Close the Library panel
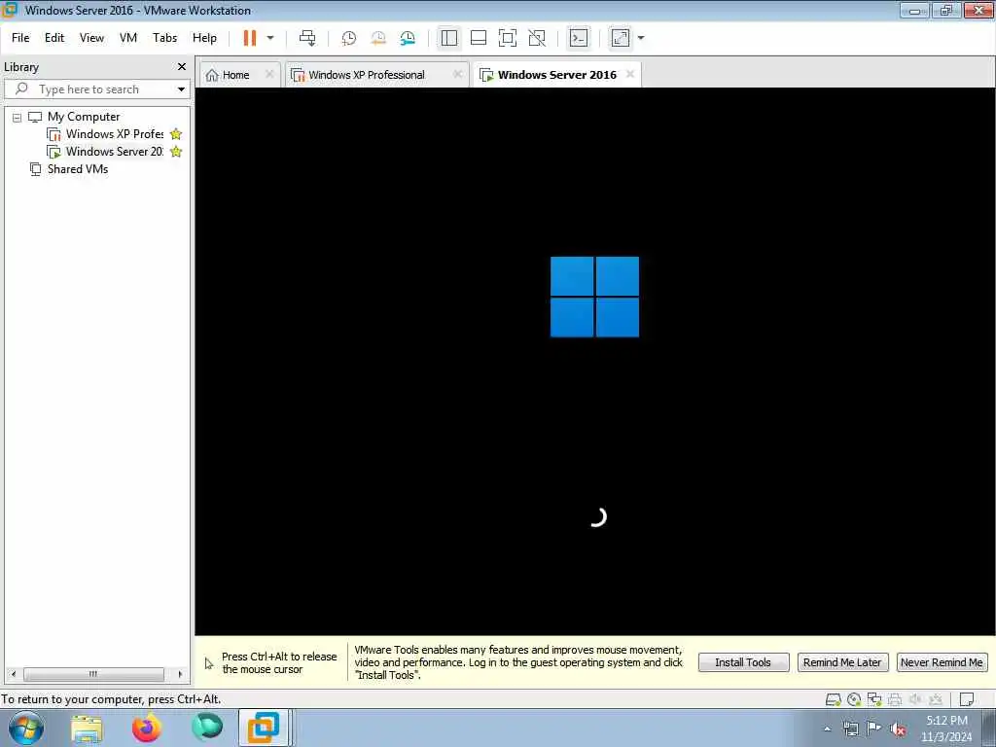This screenshot has height=747, width=996. pyautogui.click(x=182, y=67)
